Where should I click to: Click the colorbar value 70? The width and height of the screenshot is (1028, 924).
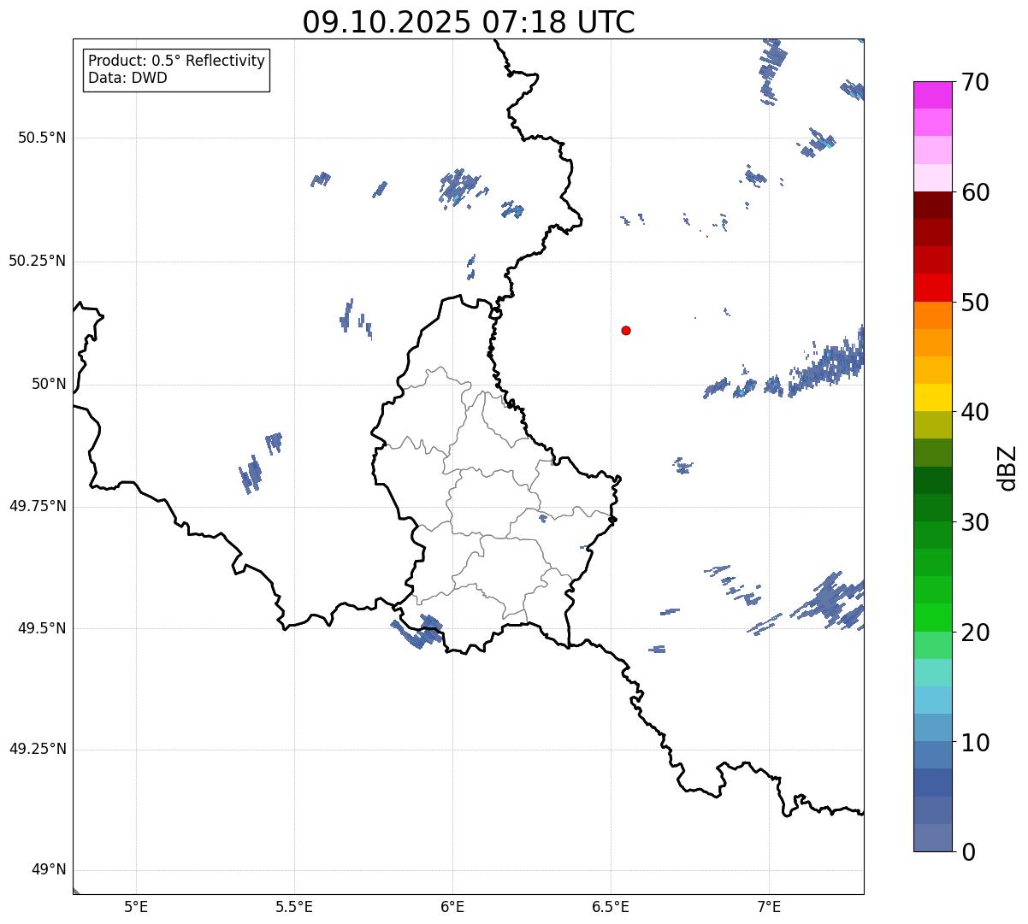[x=975, y=82]
